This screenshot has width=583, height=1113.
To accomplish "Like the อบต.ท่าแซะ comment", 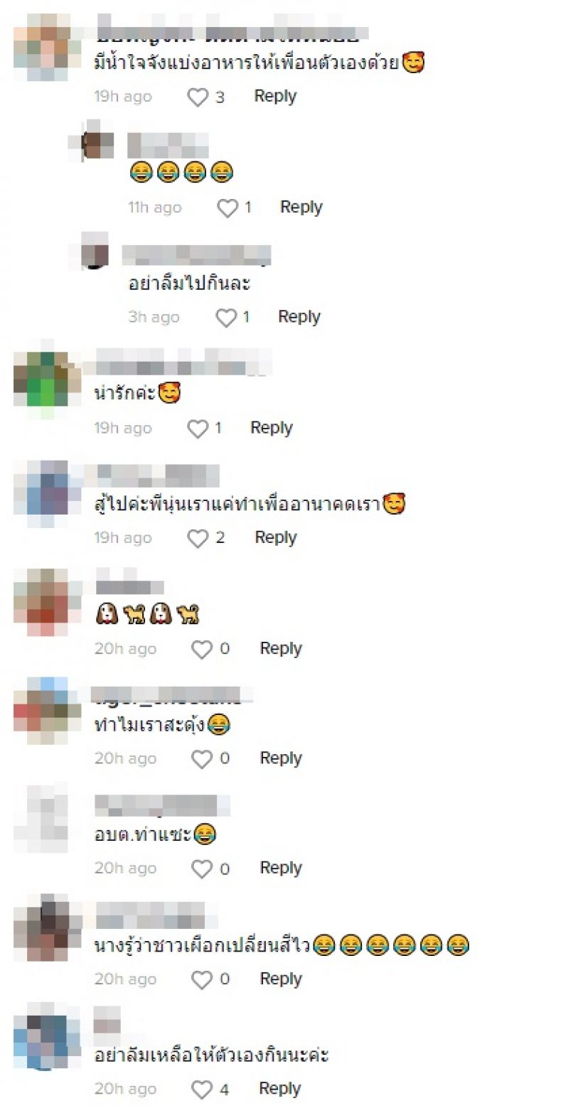I will (203, 869).
